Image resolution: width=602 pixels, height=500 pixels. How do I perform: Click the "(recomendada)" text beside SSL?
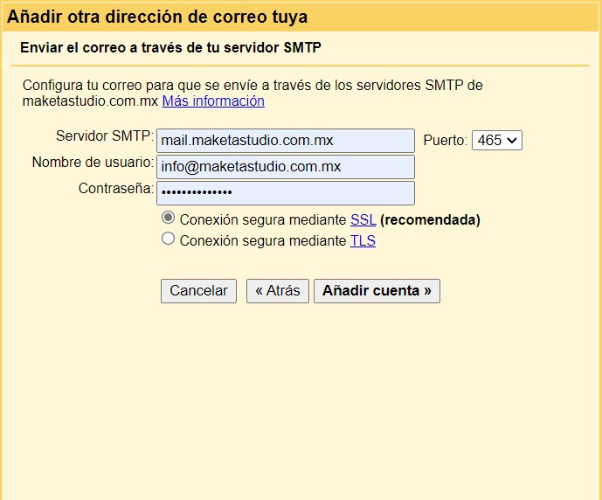[x=430, y=219]
